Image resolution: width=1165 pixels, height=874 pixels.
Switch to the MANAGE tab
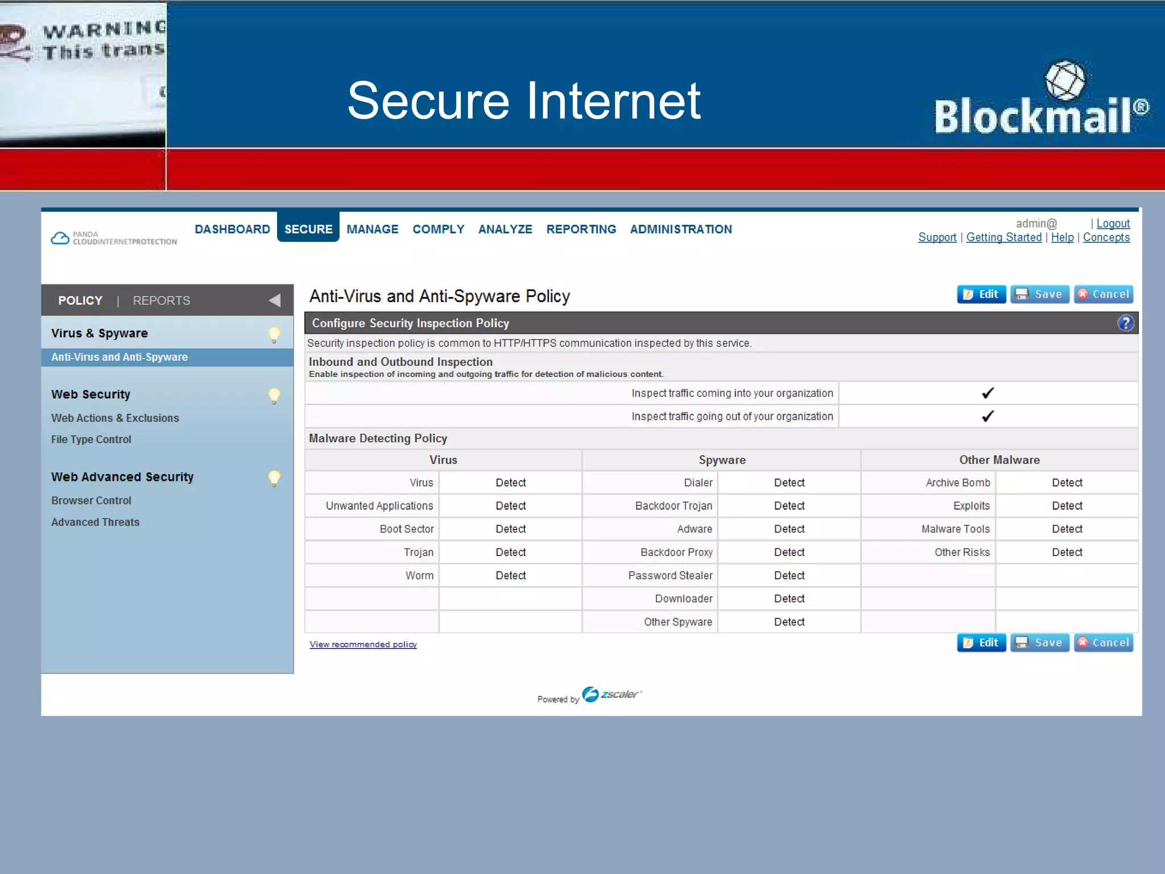pos(373,229)
